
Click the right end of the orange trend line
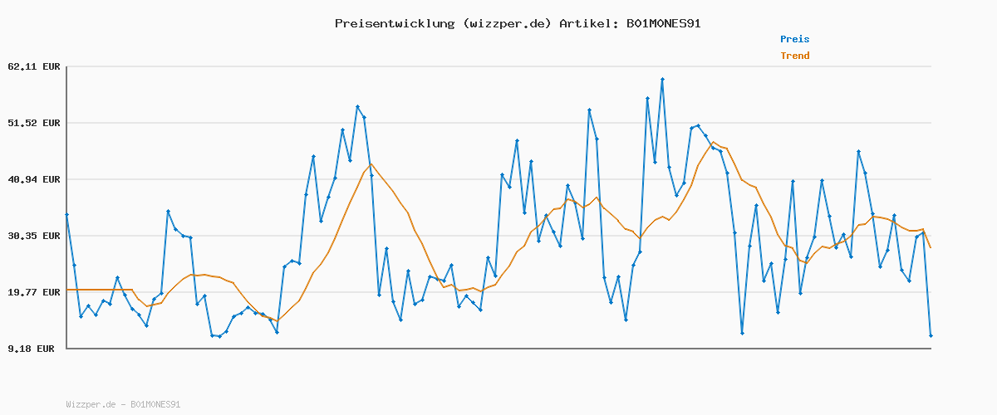pyautogui.click(x=931, y=247)
